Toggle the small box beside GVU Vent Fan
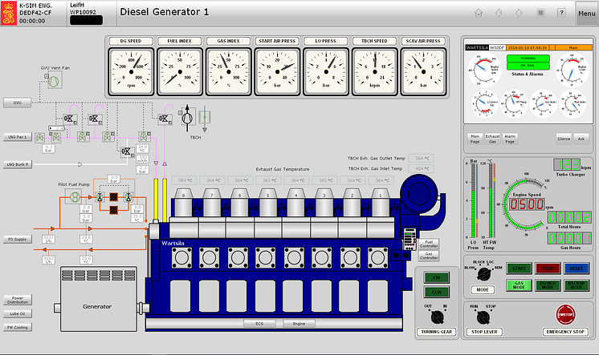 [x=47, y=76]
